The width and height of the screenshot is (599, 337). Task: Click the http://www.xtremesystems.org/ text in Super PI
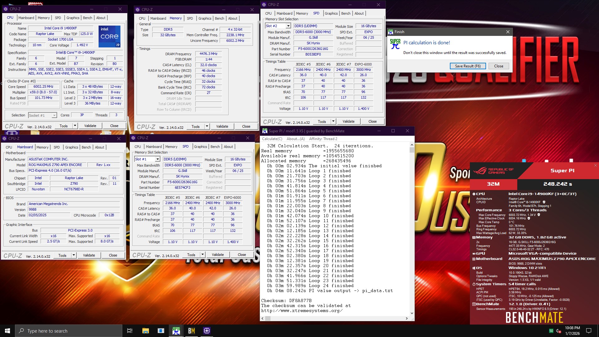pyautogui.click(x=302, y=311)
